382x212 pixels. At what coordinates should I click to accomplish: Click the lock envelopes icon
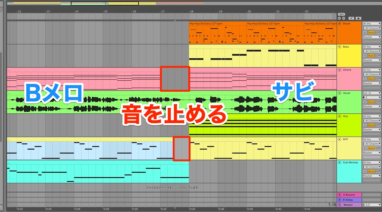[x=358, y=18]
